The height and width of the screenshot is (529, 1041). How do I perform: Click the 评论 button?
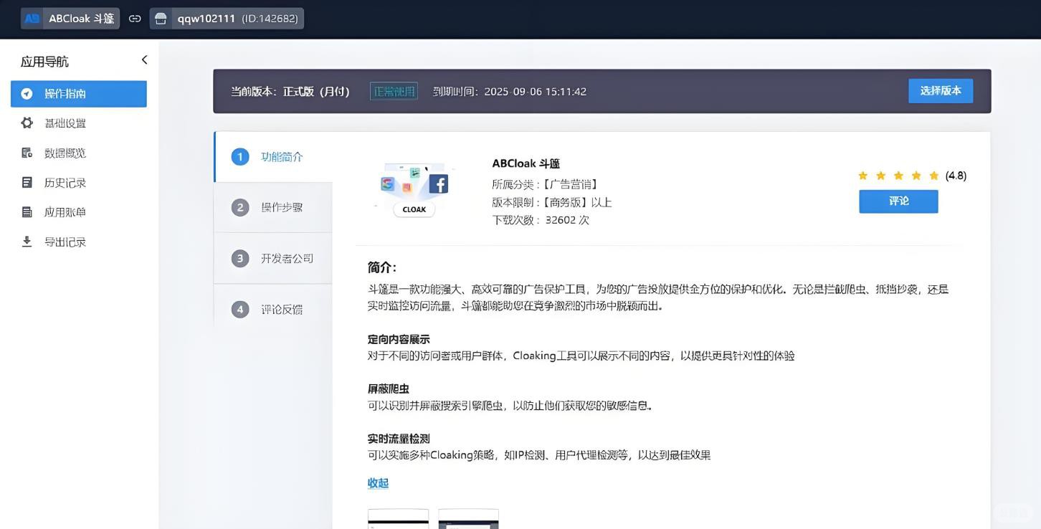(x=898, y=201)
